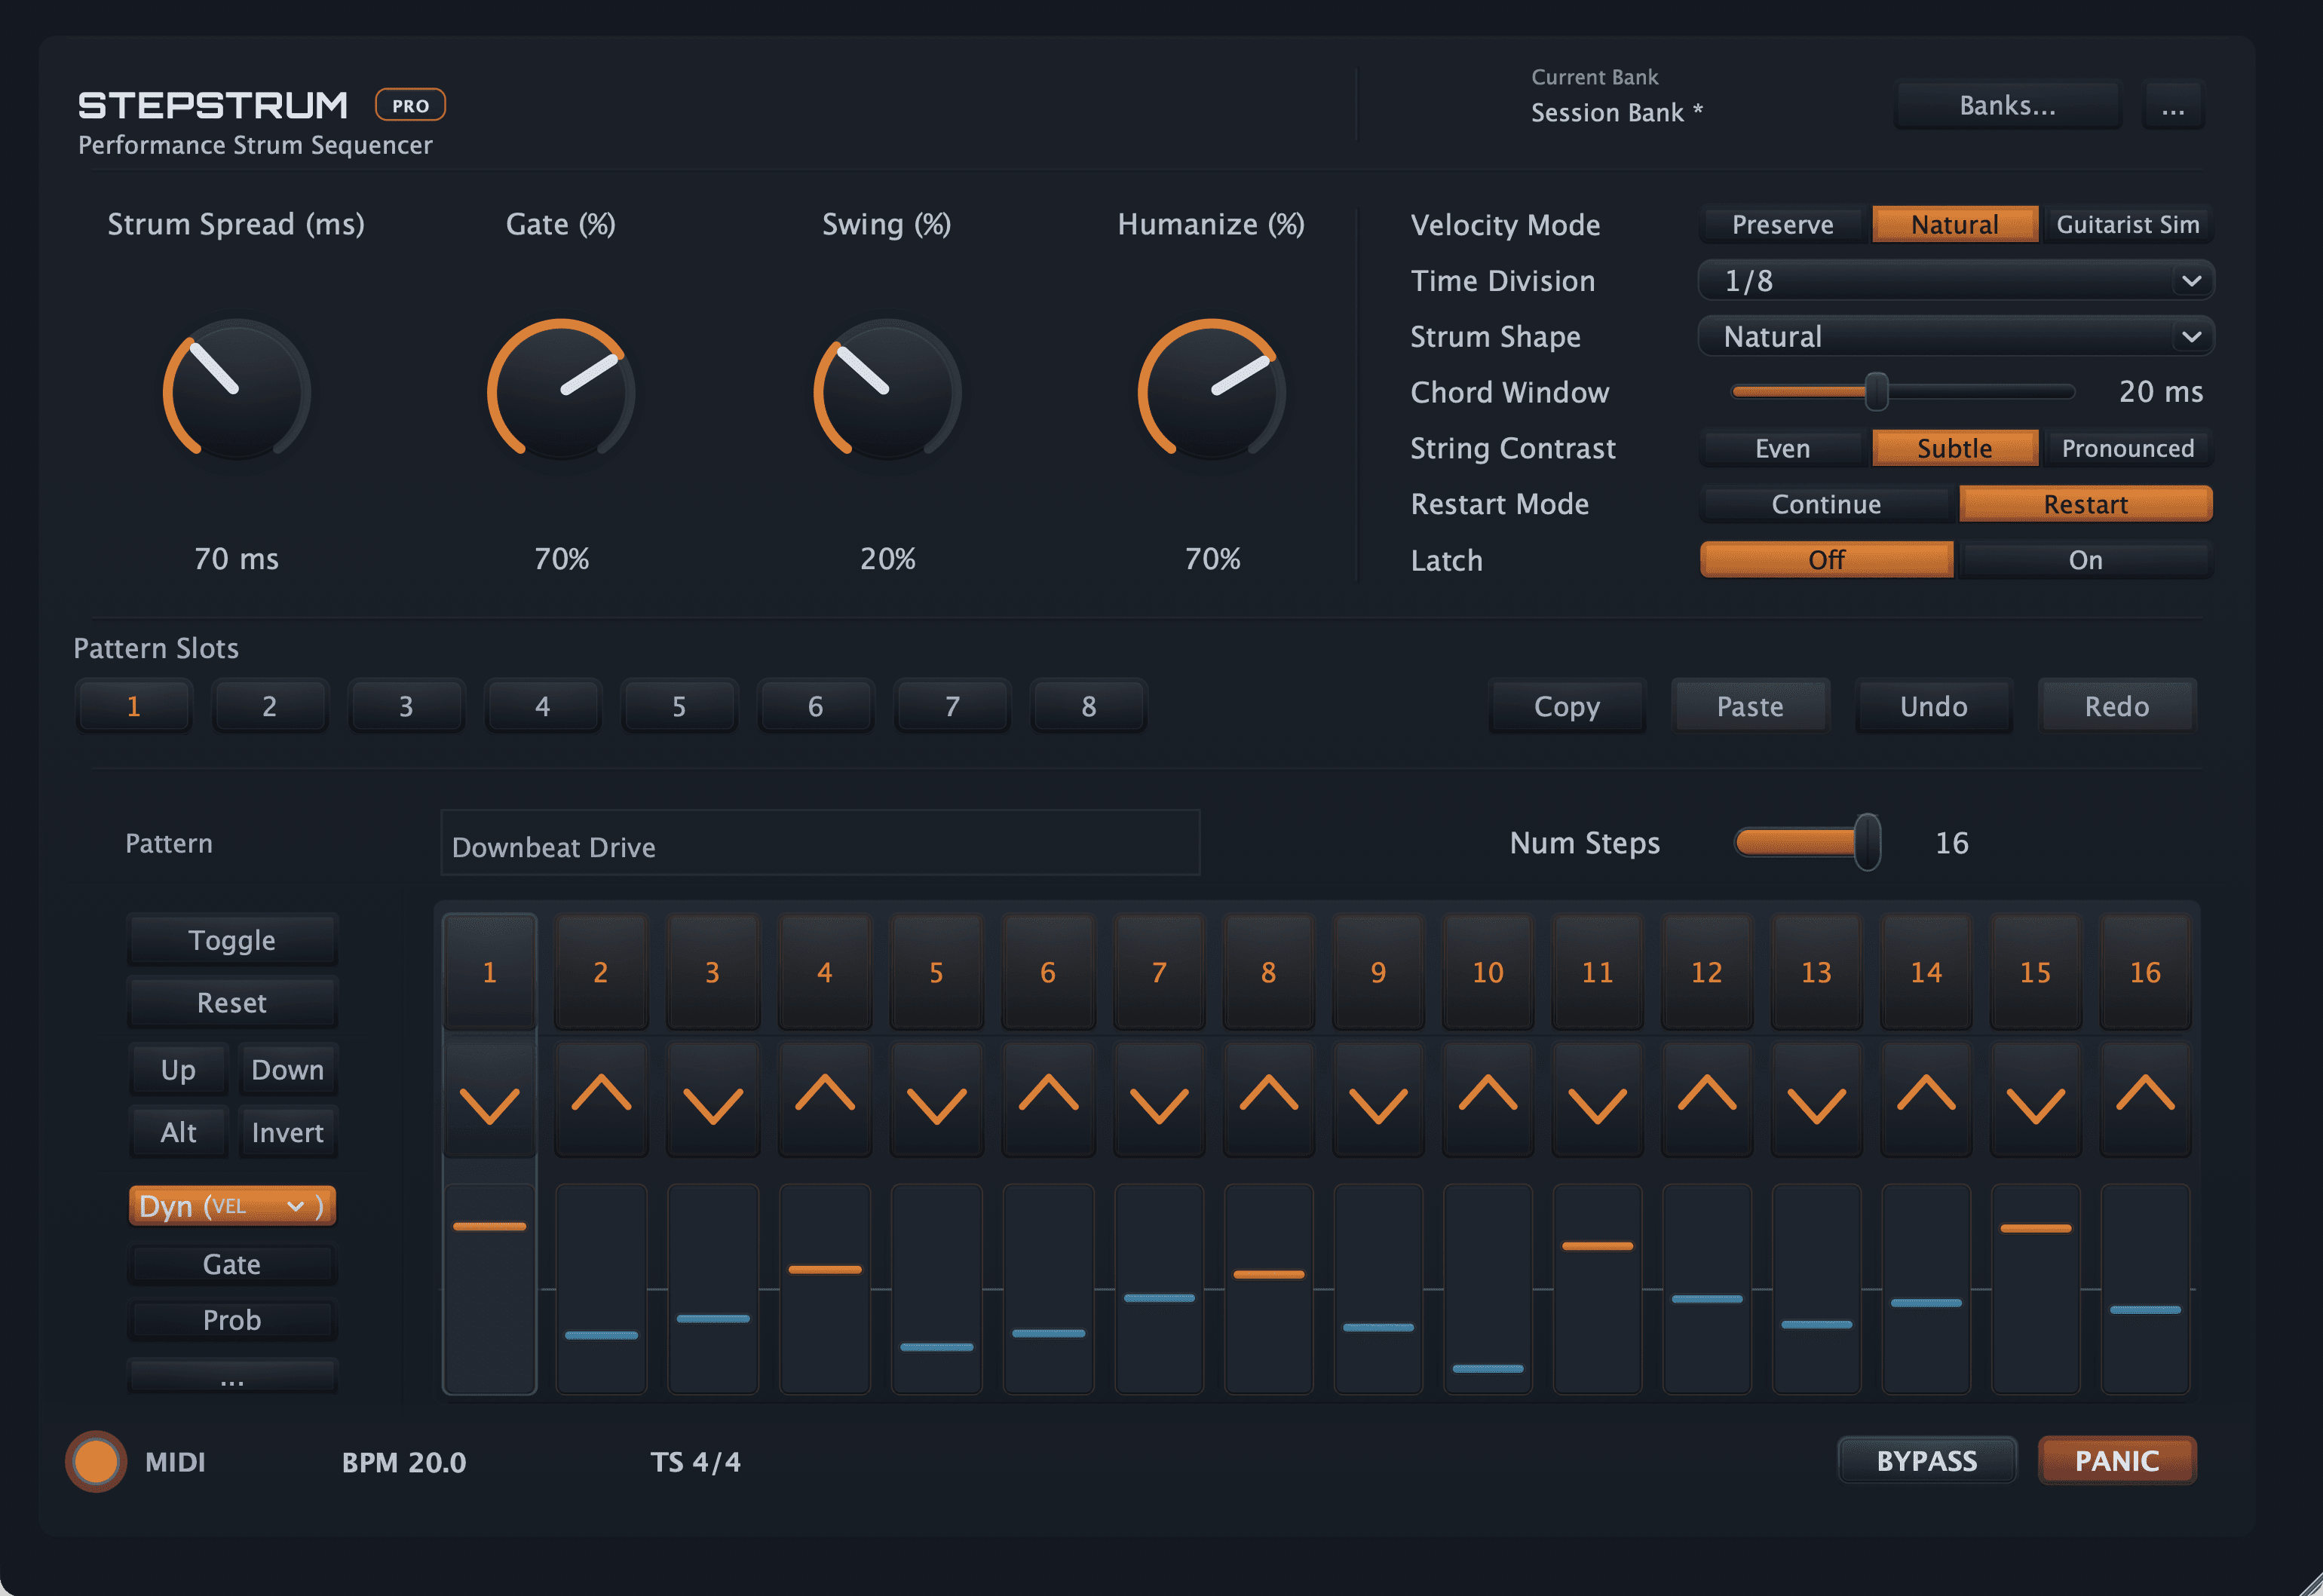The width and height of the screenshot is (2323, 1596).
Task: Click the Downbeat Drive pattern name field
Action: pos(820,843)
